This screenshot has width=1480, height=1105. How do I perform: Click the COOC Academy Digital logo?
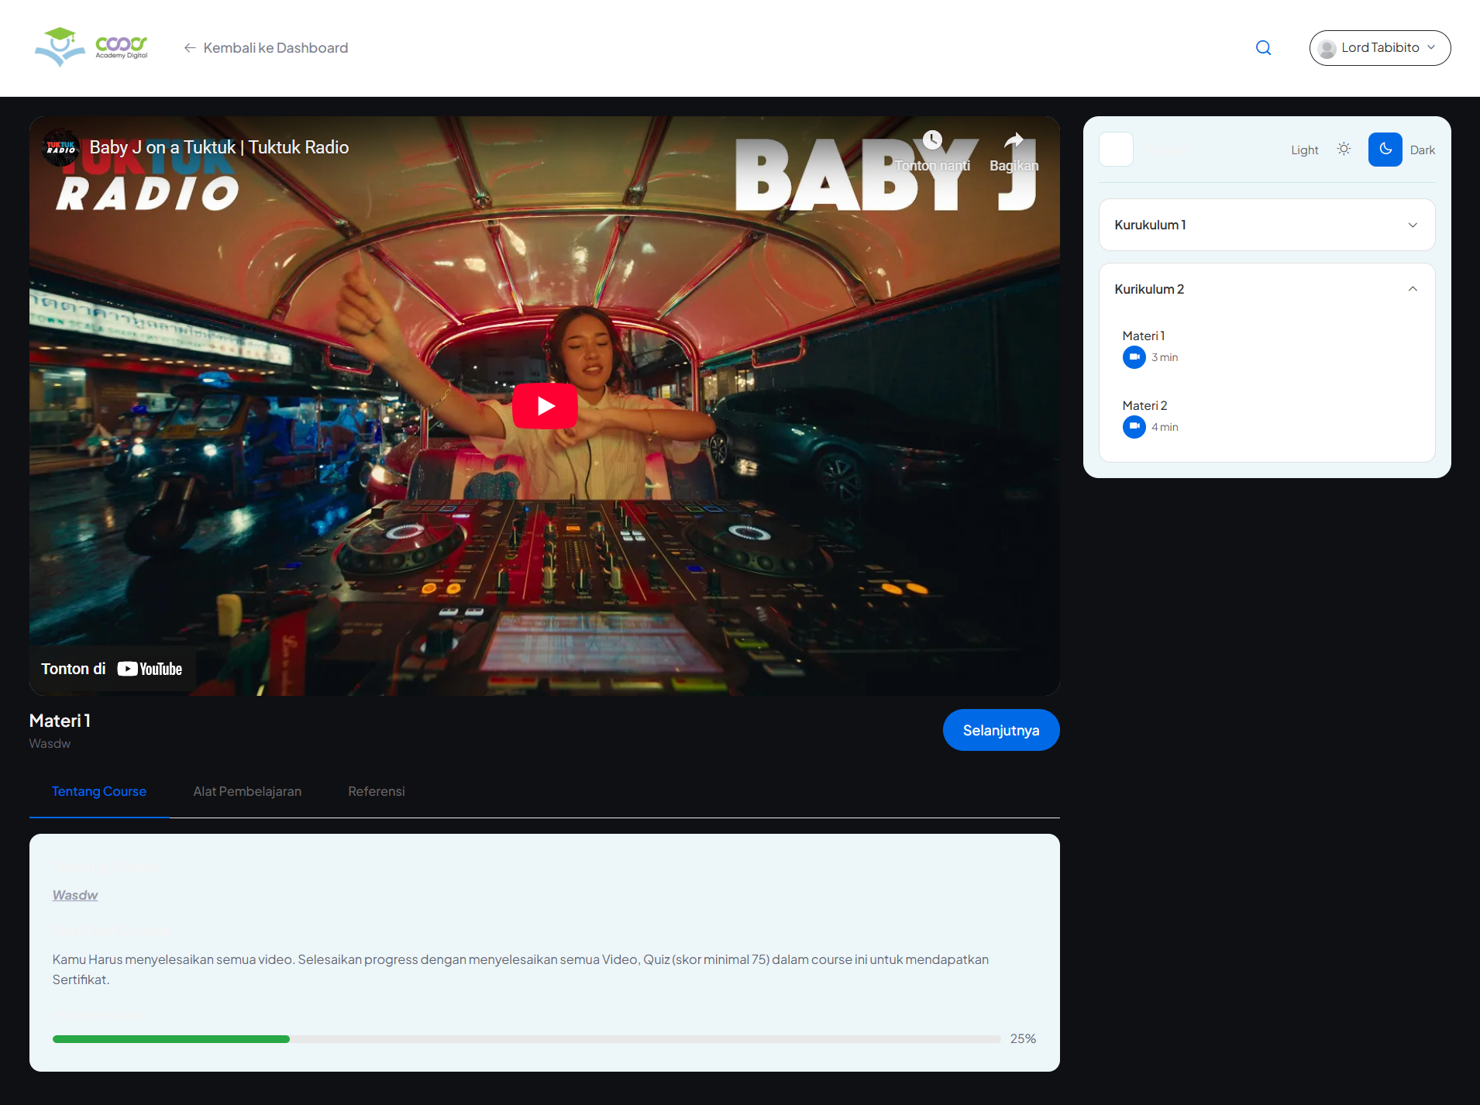tap(91, 47)
